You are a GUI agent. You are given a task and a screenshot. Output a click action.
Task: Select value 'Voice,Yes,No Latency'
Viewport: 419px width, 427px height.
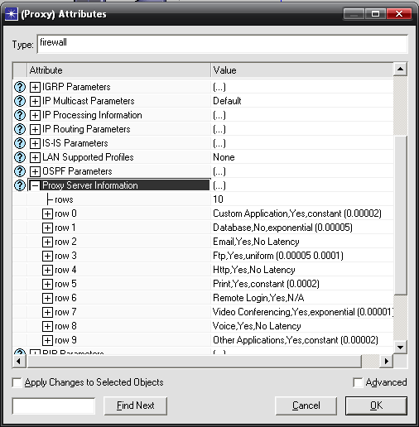pos(257,326)
